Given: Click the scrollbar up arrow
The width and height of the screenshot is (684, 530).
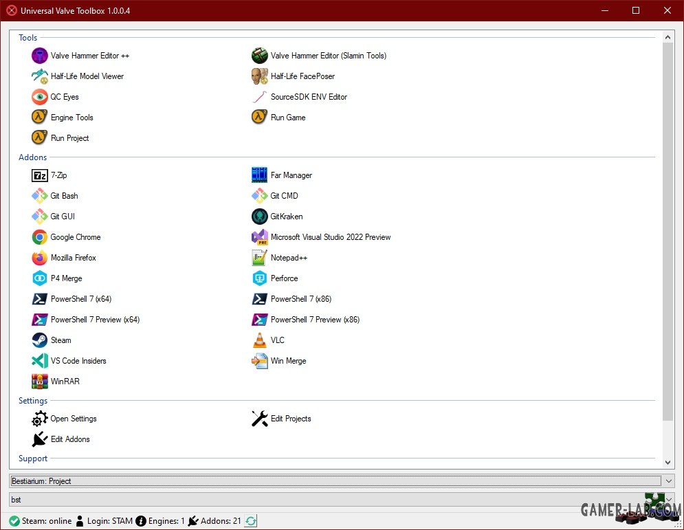Looking at the screenshot, I should [668, 38].
